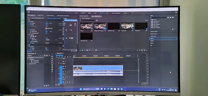Toggle the Bypass checkbox under Volume
Image resolution: width=208 pixels, height=96 pixels.
(x=46, y=48)
